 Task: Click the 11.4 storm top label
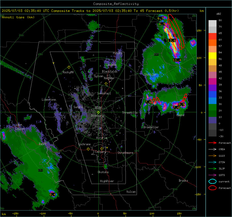click(177, 60)
